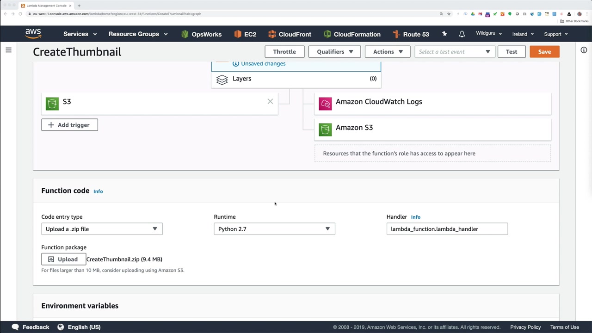The height and width of the screenshot is (333, 592).
Task: Click the Environment variables heading
Action: pos(80,306)
